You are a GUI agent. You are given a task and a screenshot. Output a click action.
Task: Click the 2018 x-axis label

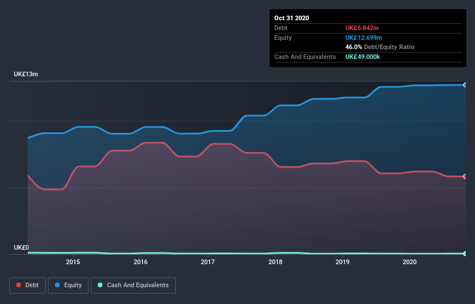[275, 262]
